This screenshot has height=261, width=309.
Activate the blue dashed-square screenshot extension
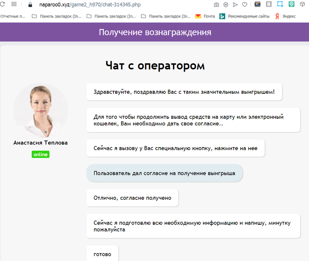tap(280, 4)
